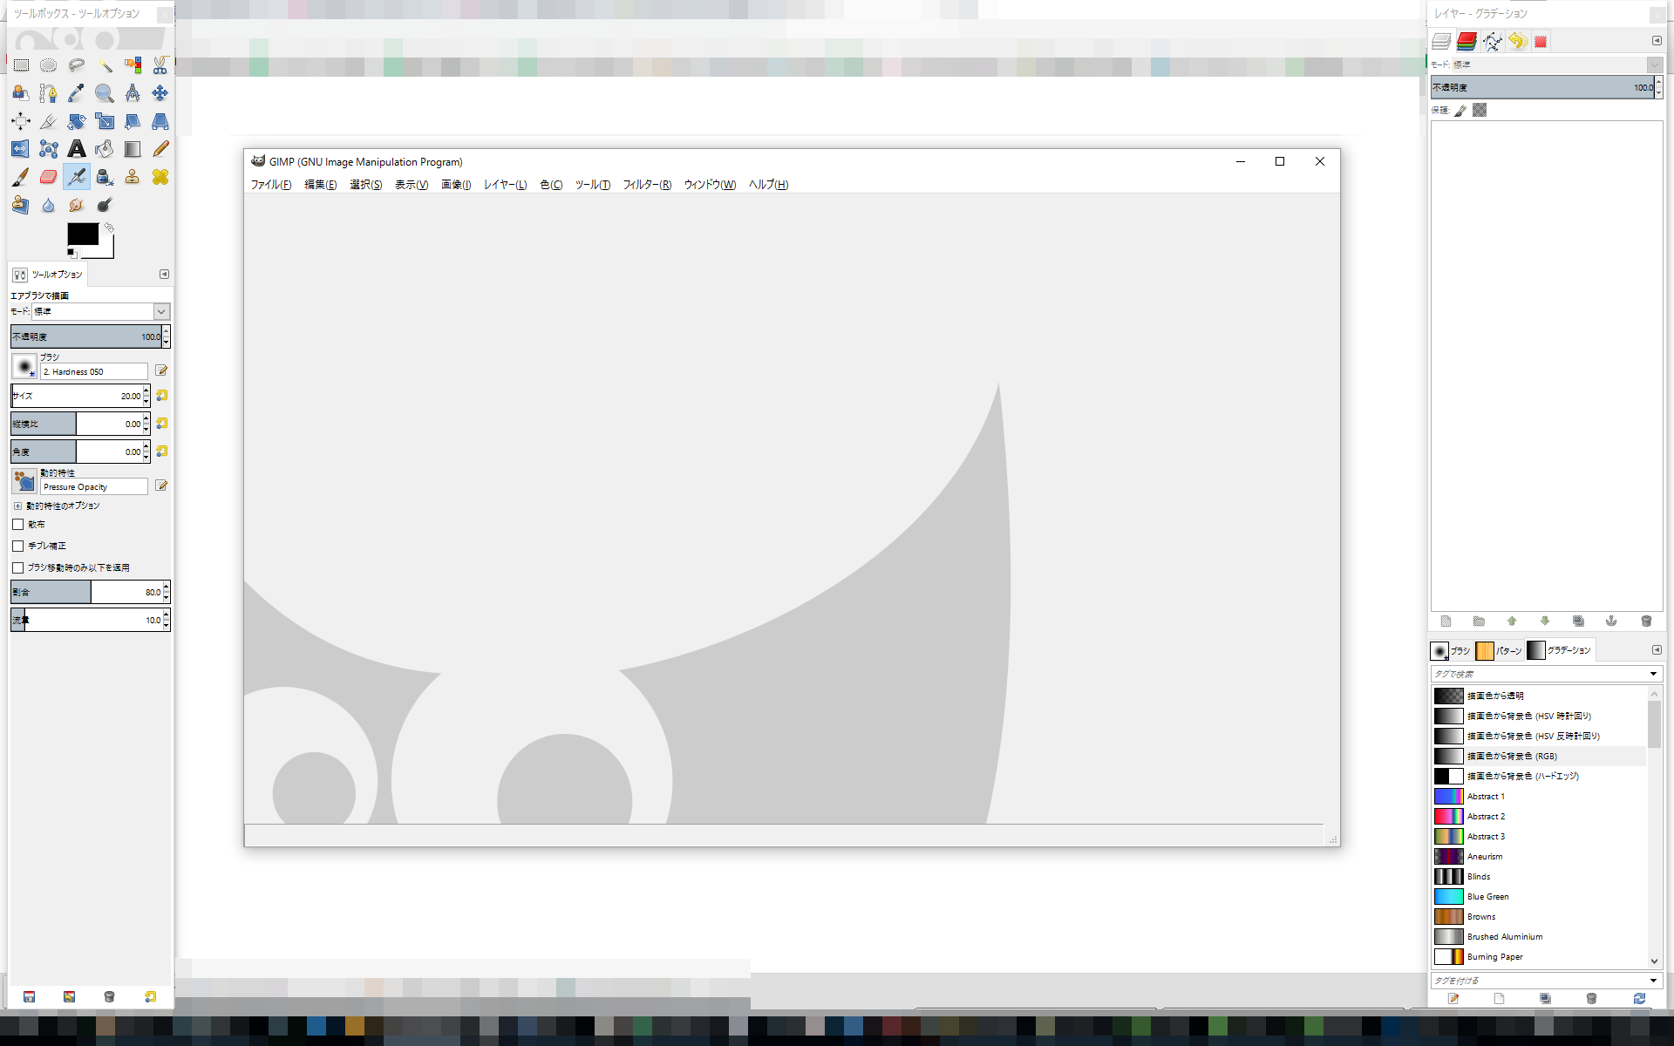Viewport: 1674px width, 1046px height.
Task: Select the Paths pen tool
Action: click(49, 93)
